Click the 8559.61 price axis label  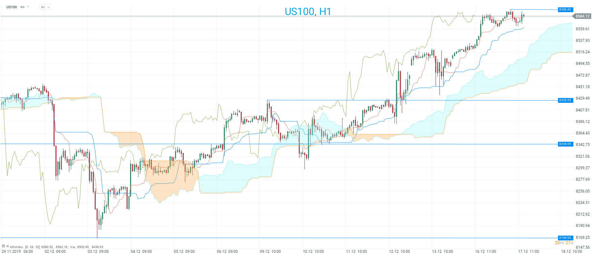tap(583, 29)
